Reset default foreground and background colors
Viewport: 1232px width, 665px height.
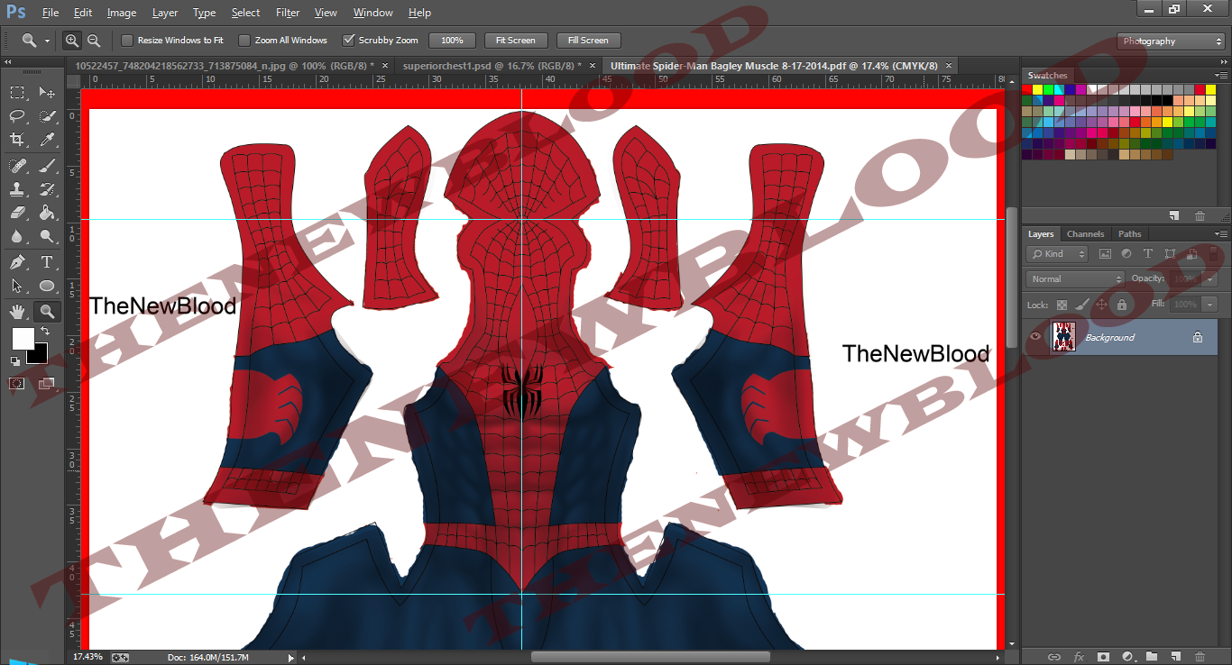(x=15, y=360)
